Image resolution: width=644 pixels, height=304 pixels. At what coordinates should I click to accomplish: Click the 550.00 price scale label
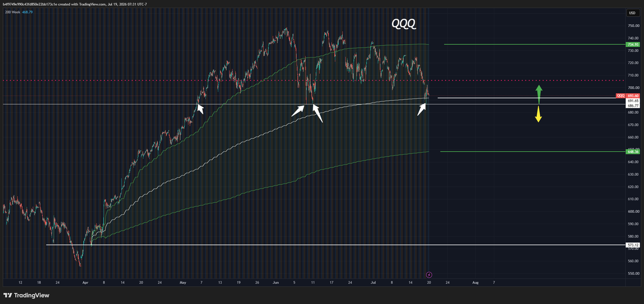pyautogui.click(x=633, y=273)
